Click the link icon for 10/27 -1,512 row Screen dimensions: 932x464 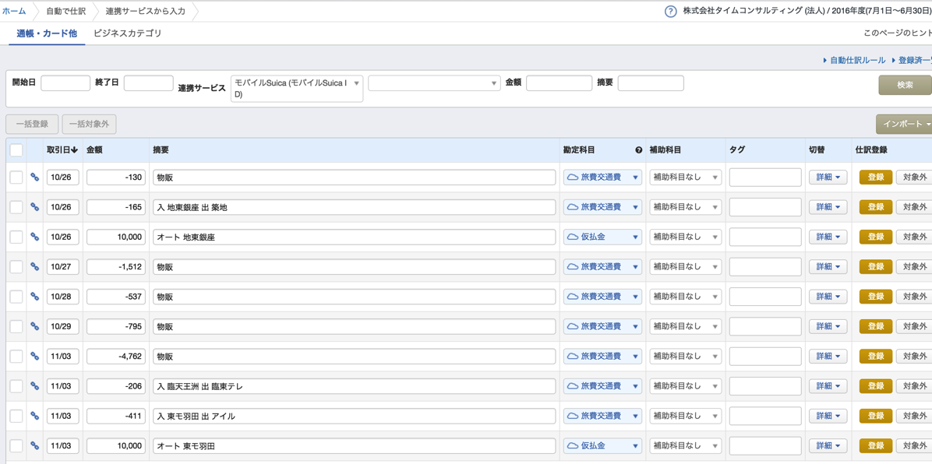[x=34, y=267]
